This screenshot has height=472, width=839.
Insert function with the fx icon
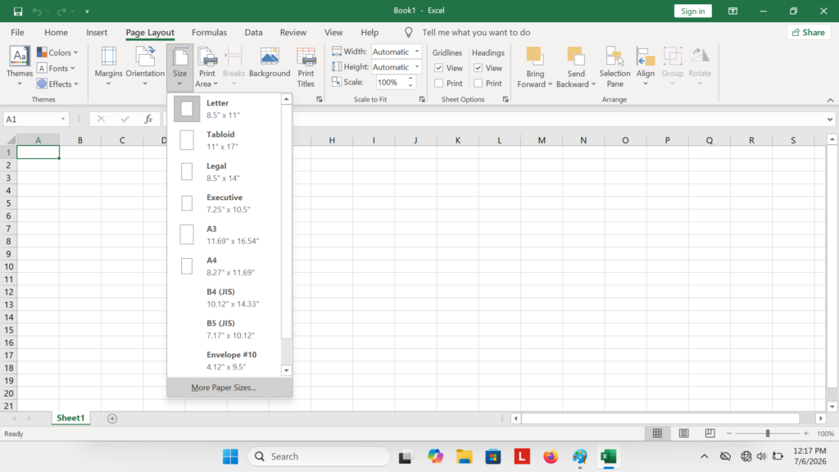[148, 119]
